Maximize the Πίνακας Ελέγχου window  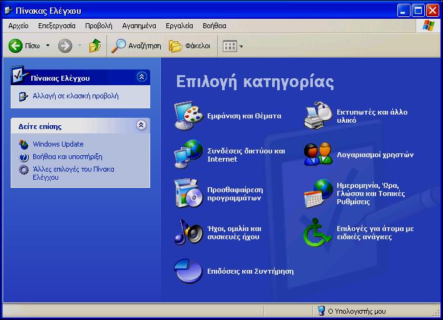[x=418, y=11]
